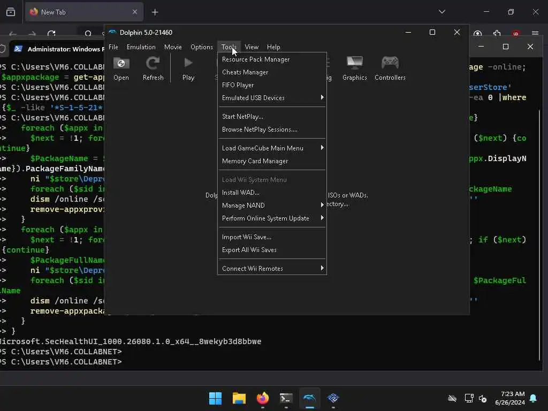Open Controllers settings icon

pyautogui.click(x=390, y=68)
